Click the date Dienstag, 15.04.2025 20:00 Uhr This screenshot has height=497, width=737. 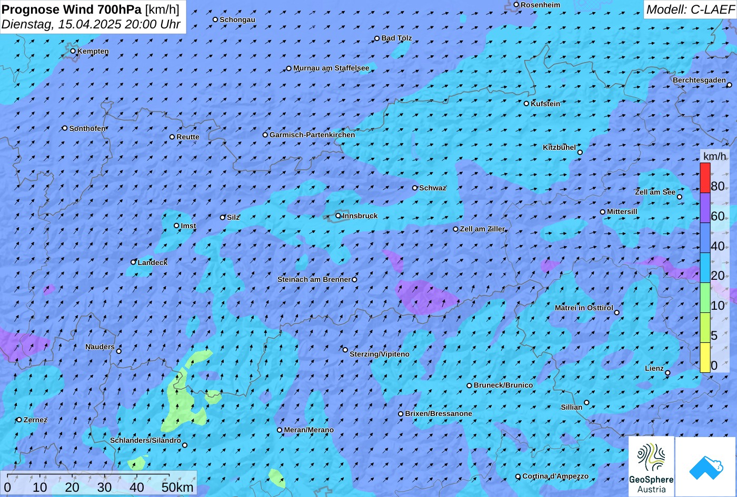point(91,24)
